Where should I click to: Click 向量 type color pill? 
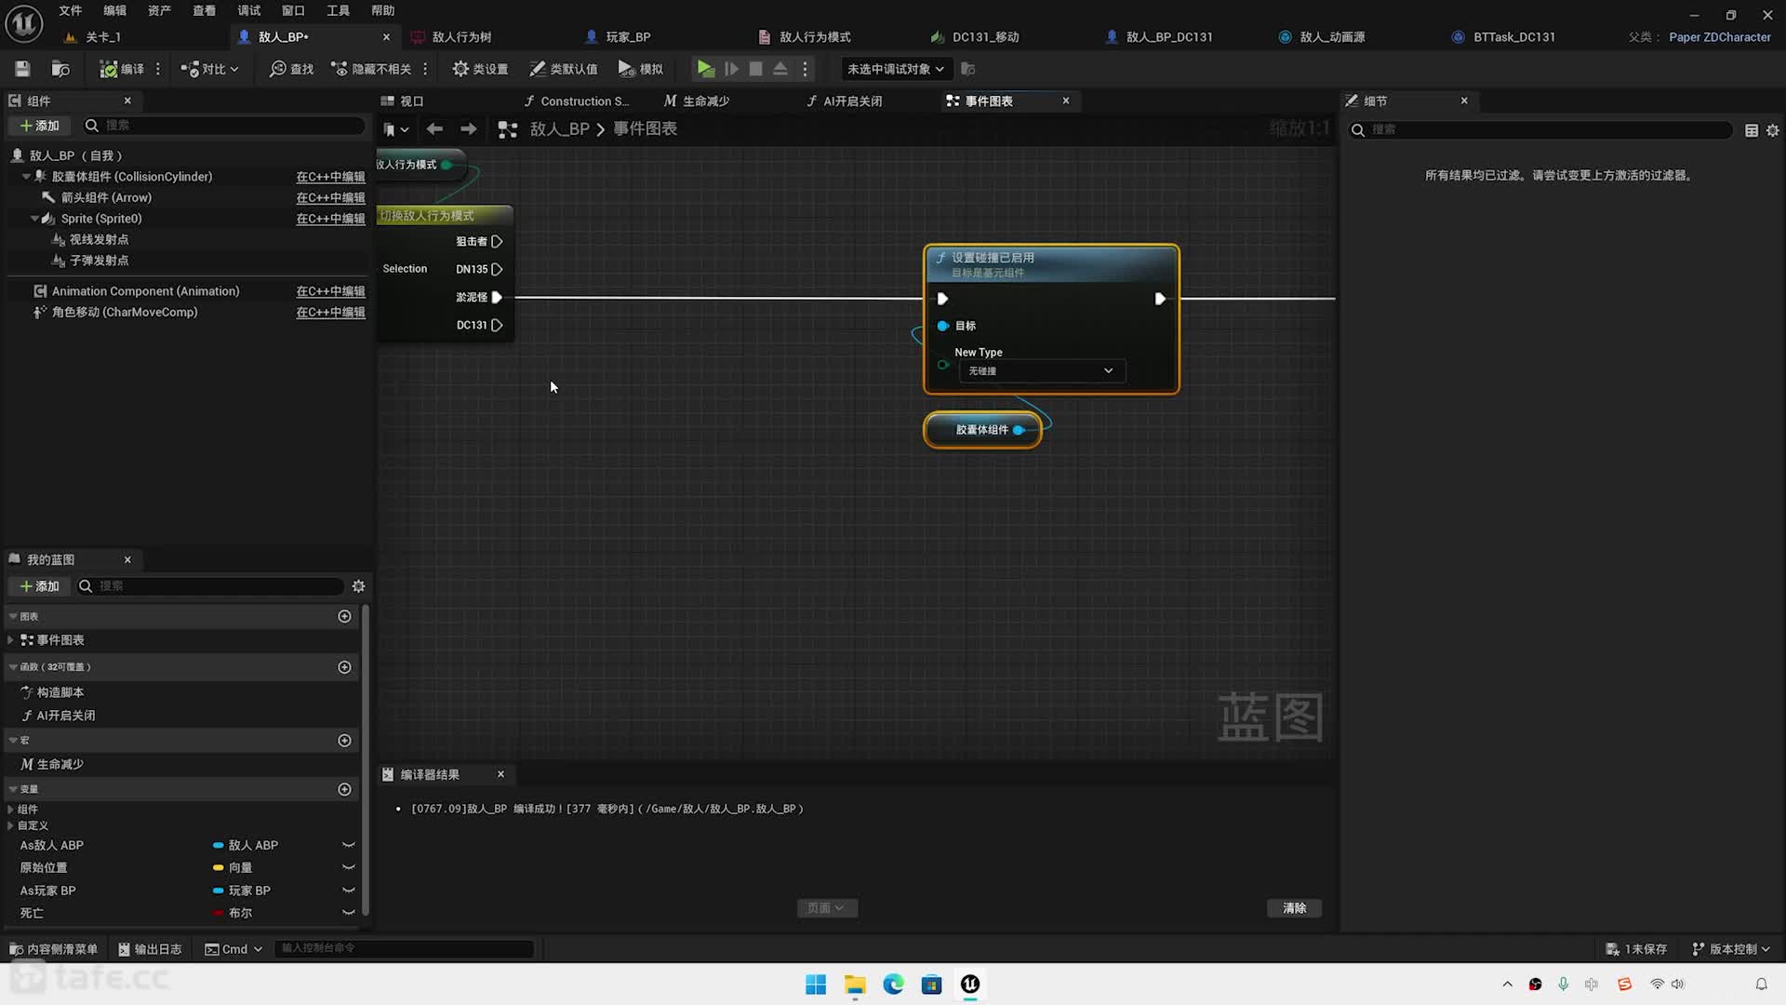pyautogui.click(x=218, y=867)
